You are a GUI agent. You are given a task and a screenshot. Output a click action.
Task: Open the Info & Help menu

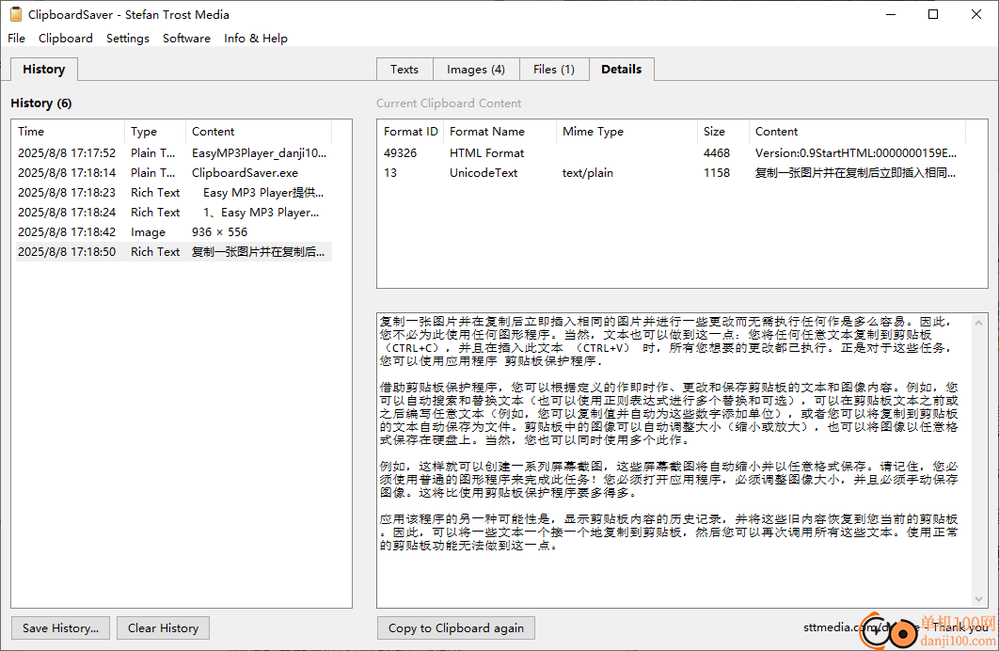[x=256, y=39]
